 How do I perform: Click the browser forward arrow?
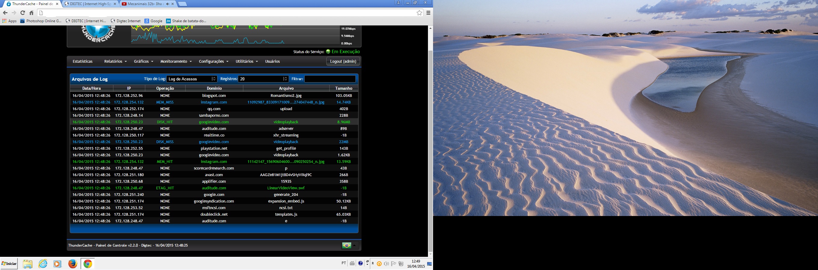pyautogui.click(x=14, y=13)
